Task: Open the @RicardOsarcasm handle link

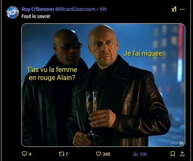Action: click(75, 9)
